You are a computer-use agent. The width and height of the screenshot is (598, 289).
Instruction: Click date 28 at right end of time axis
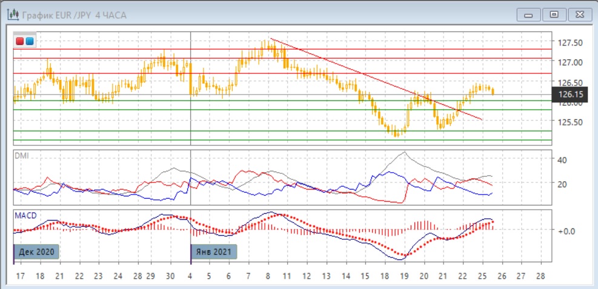(x=540, y=275)
